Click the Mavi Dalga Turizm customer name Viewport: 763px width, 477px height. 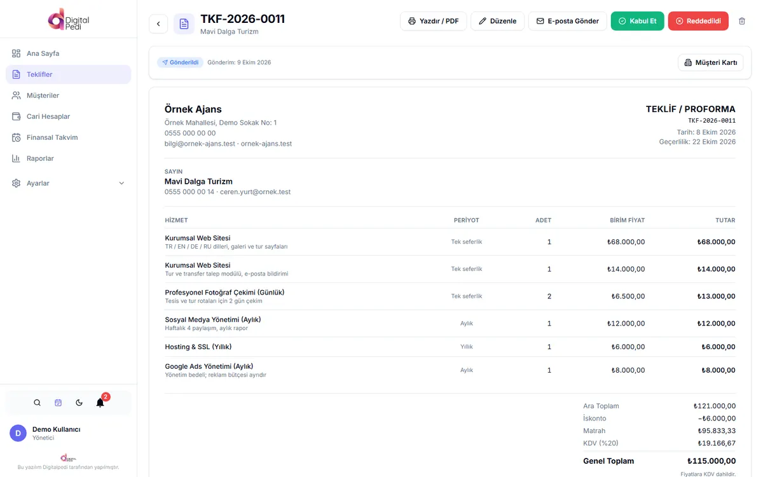point(198,181)
